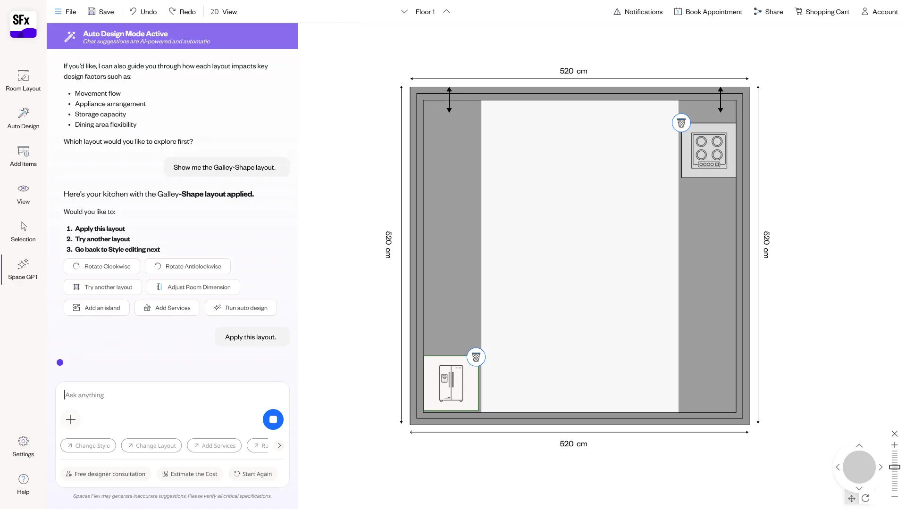
Task: Click Run auto design
Action: tap(241, 308)
